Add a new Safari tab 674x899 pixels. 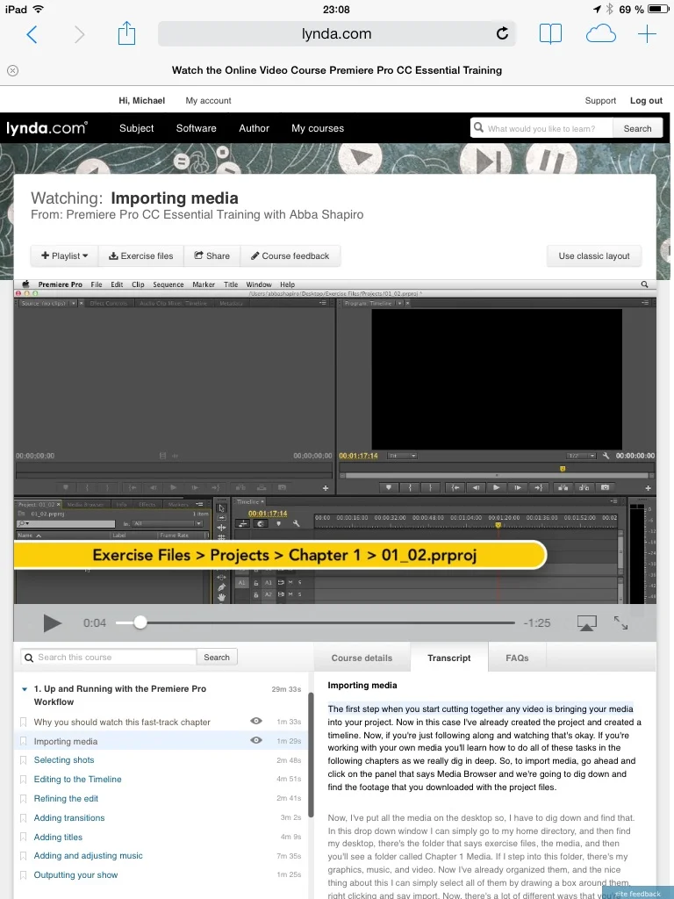[647, 34]
